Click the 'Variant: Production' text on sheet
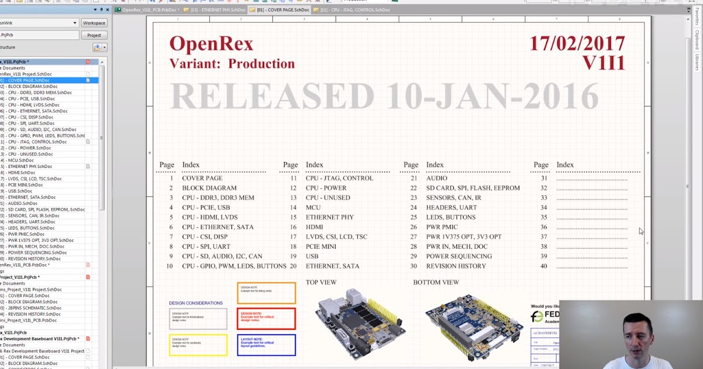Screen dimensions: 703x369 tap(232, 64)
